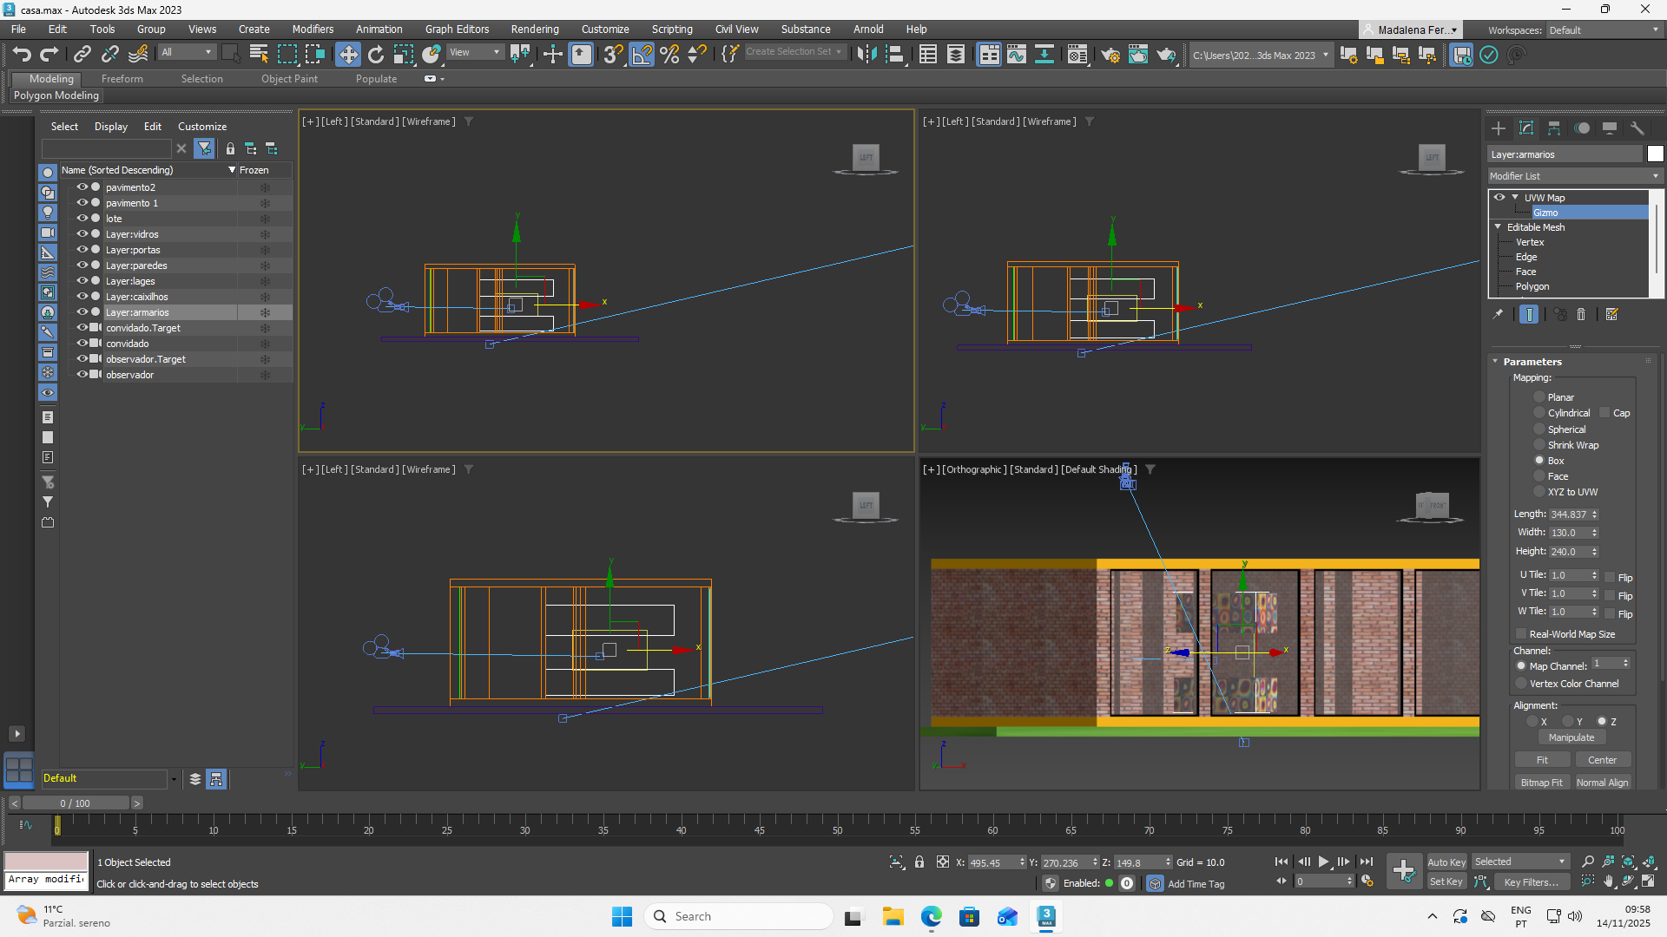Viewport: 1667px width, 937px height.
Task: Collapse the Editable Mesh modifier tree
Action: (1498, 227)
